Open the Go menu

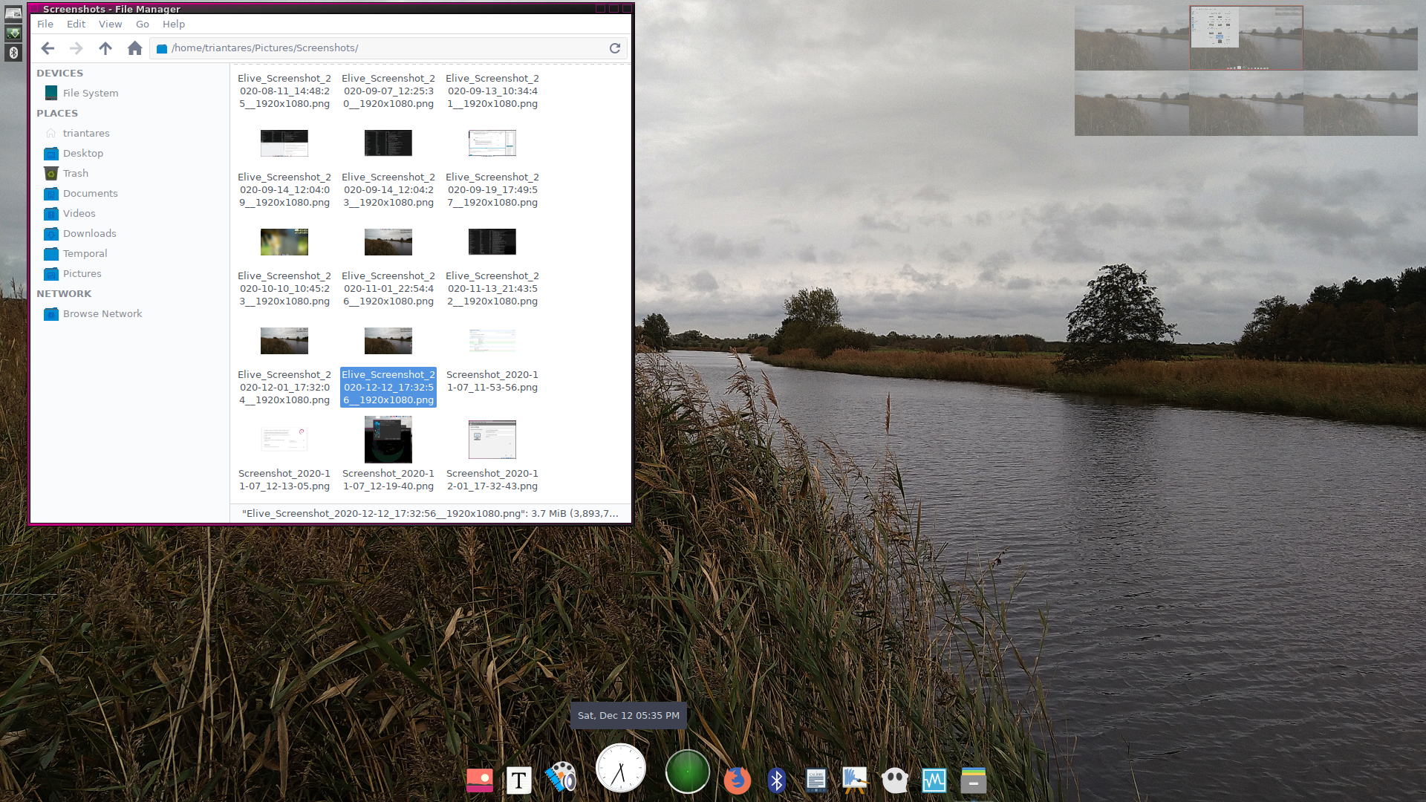pyautogui.click(x=142, y=24)
